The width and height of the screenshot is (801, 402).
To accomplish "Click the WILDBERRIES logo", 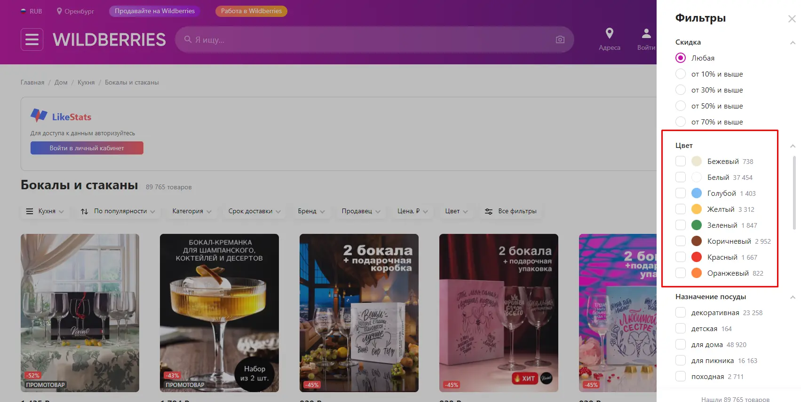I will pyautogui.click(x=109, y=39).
